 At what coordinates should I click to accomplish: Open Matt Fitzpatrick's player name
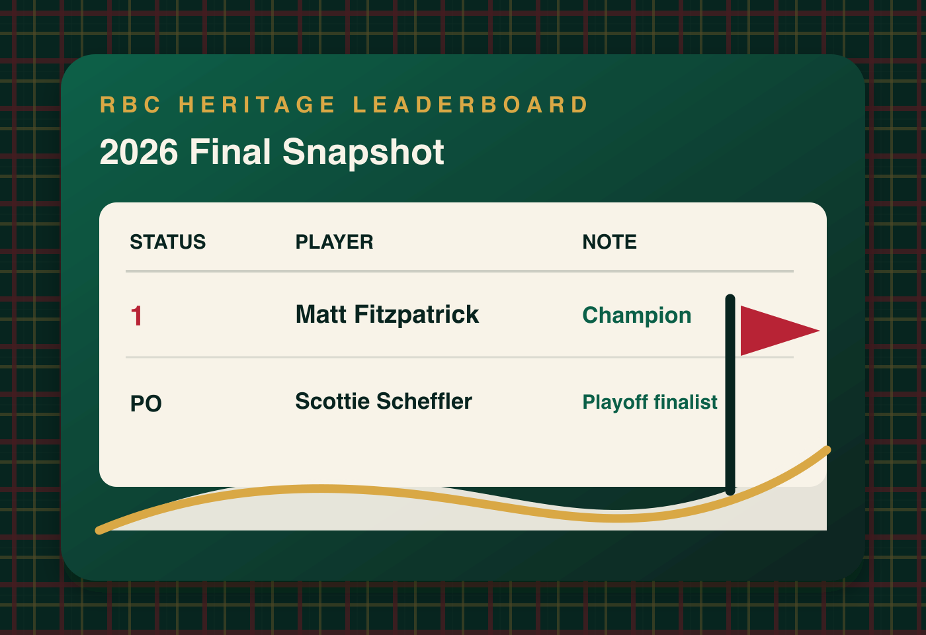click(x=387, y=315)
